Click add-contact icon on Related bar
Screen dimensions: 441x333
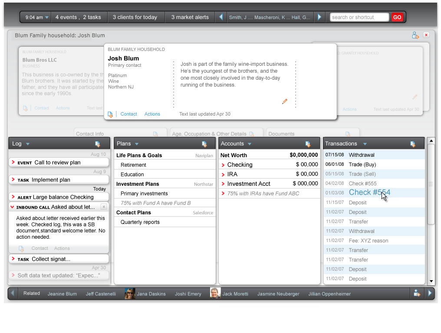coord(417,293)
